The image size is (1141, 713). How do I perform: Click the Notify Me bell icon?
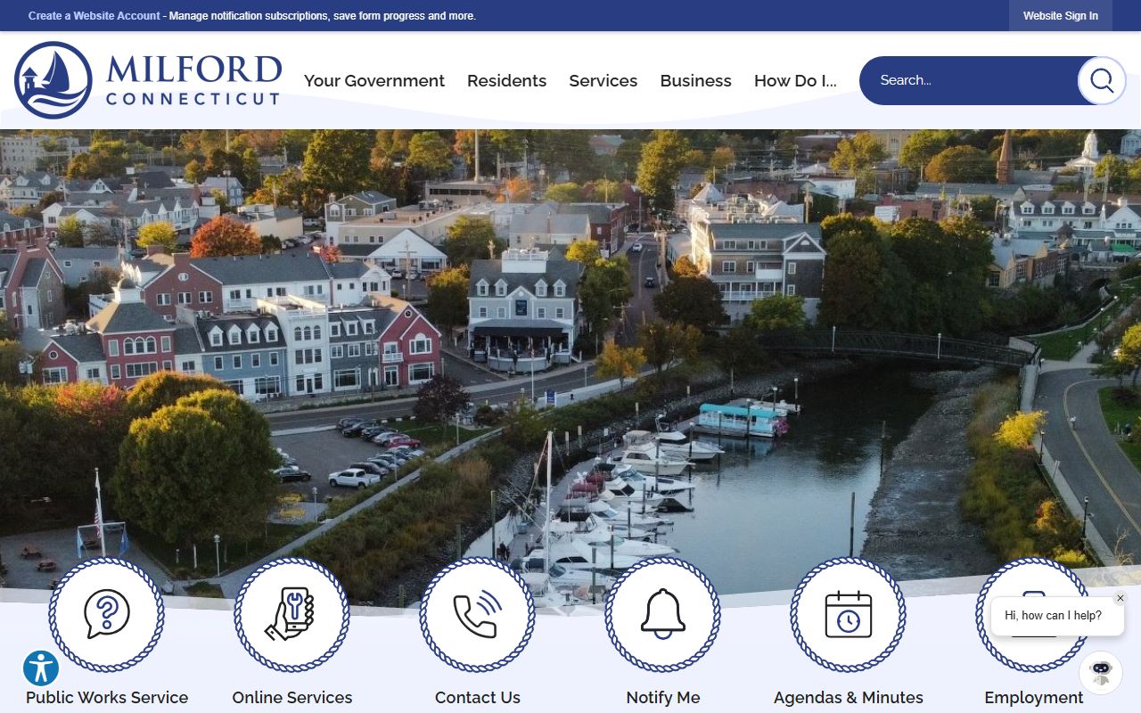(x=663, y=614)
